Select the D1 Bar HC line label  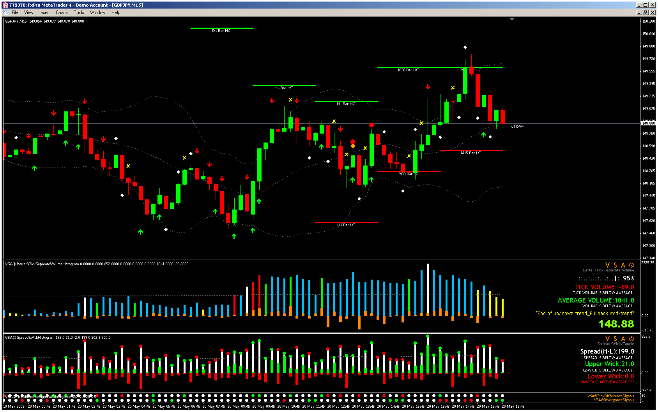pos(221,31)
